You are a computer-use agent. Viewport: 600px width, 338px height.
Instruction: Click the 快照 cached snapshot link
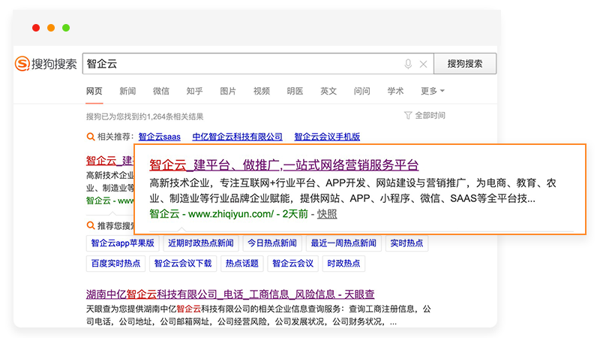[x=327, y=214]
